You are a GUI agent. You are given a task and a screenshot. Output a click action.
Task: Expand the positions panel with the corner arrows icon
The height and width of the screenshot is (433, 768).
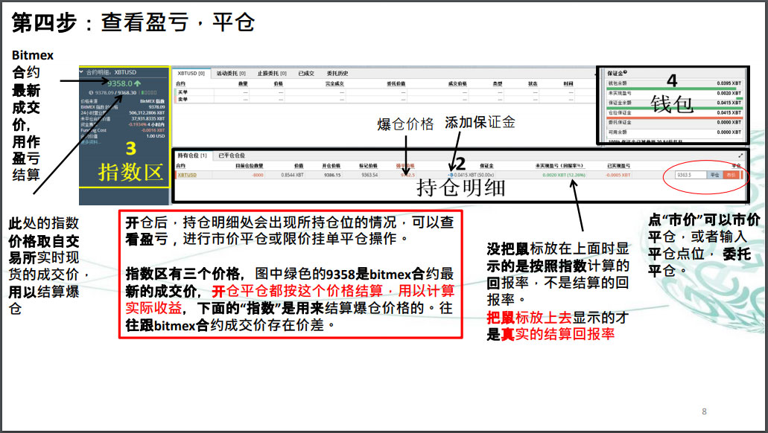[x=740, y=155]
